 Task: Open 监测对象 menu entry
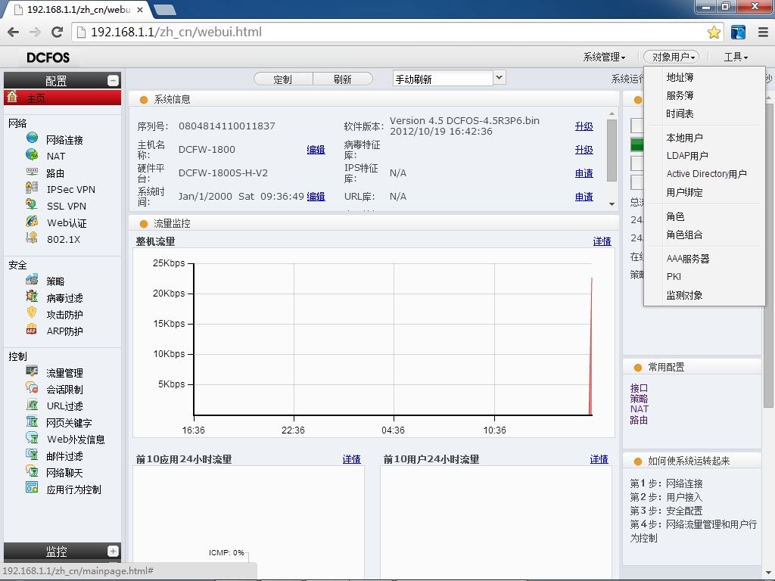coord(684,295)
